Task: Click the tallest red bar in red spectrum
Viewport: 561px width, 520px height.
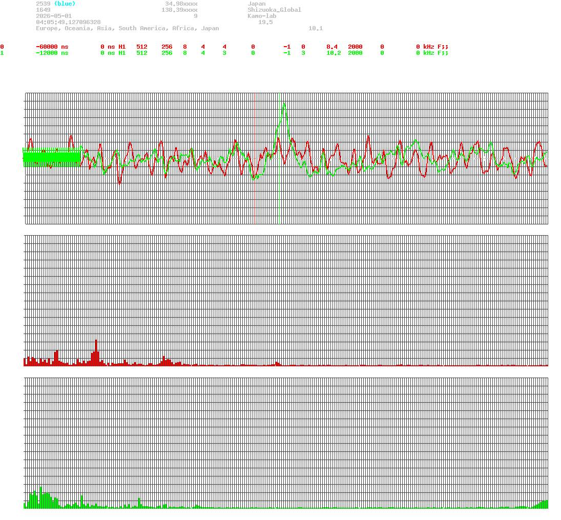Action: [96, 352]
